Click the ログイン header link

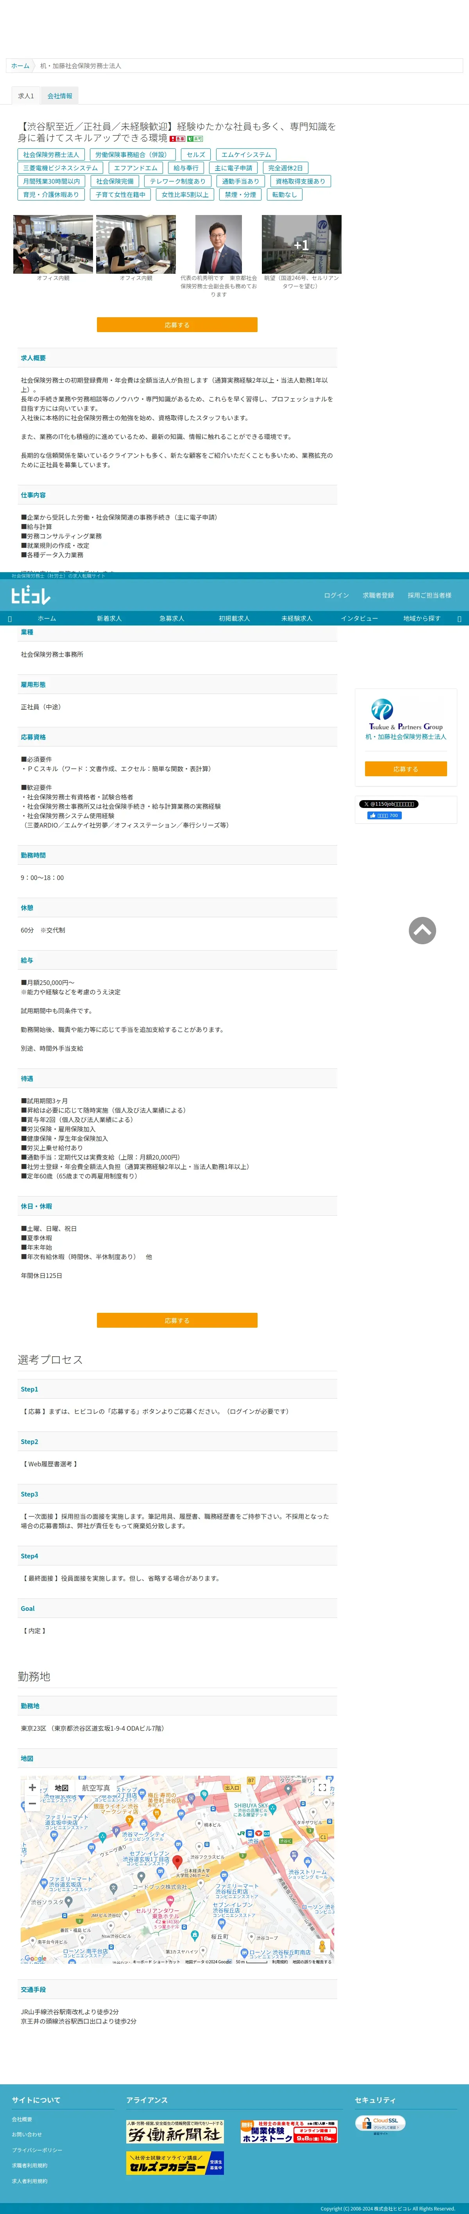click(x=336, y=595)
